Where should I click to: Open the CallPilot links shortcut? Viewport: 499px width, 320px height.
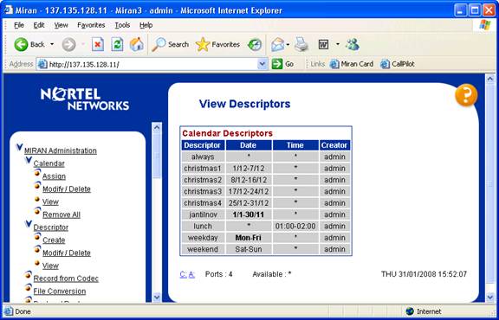pyautogui.click(x=398, y=64)
